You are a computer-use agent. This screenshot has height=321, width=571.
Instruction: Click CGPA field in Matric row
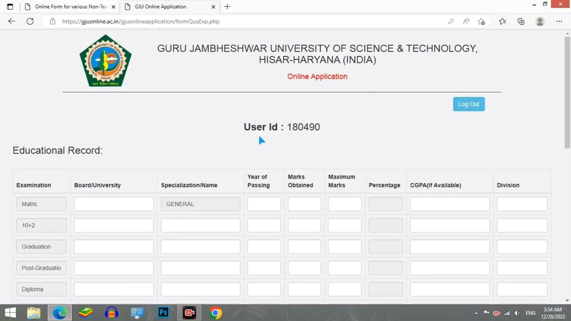(x=450, y=204)
